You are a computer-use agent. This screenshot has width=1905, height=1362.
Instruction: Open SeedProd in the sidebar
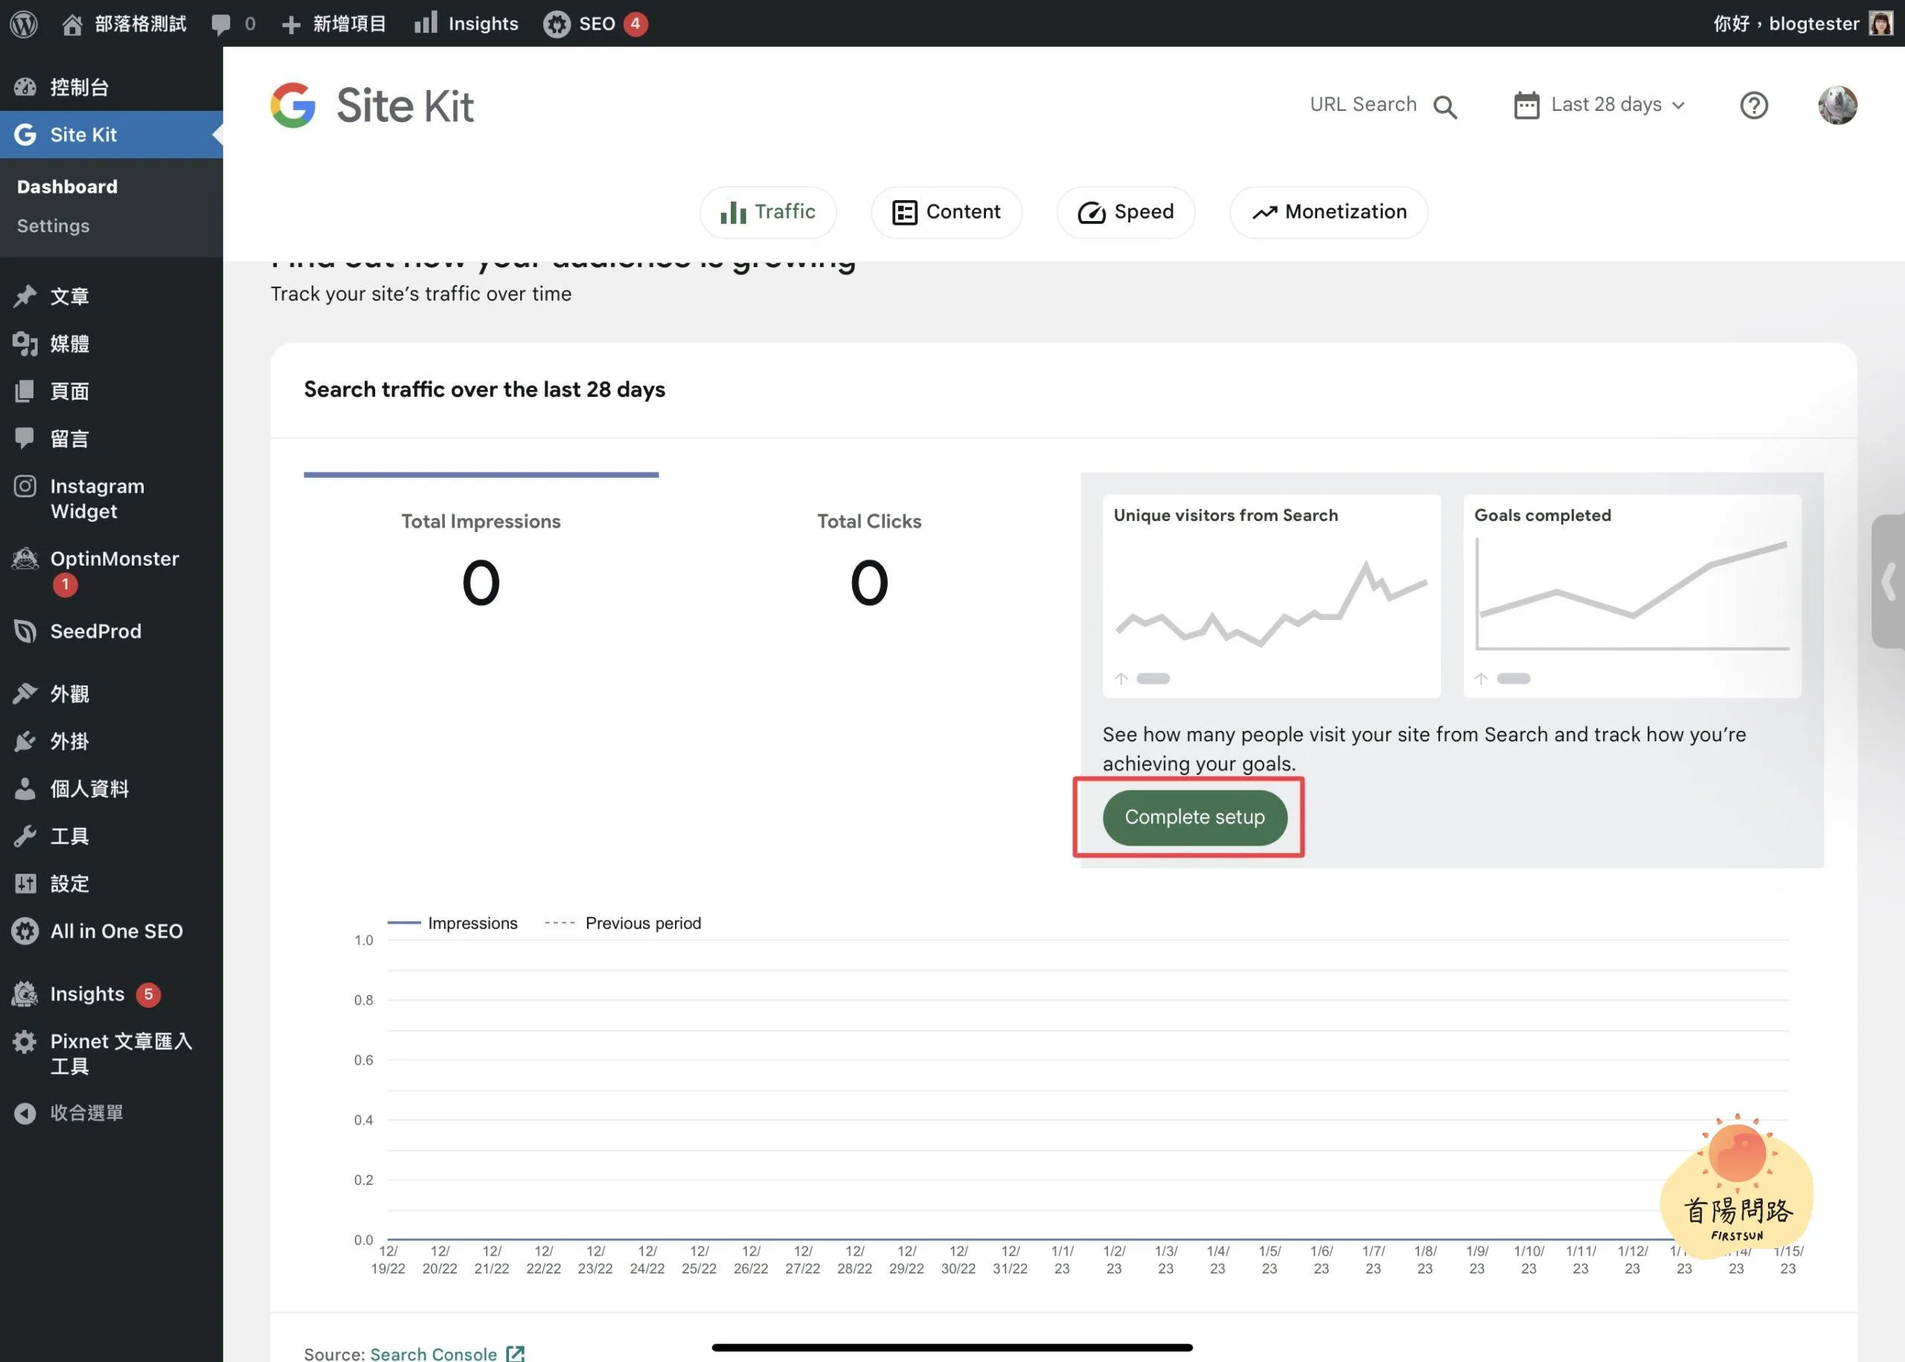point(95,632)
